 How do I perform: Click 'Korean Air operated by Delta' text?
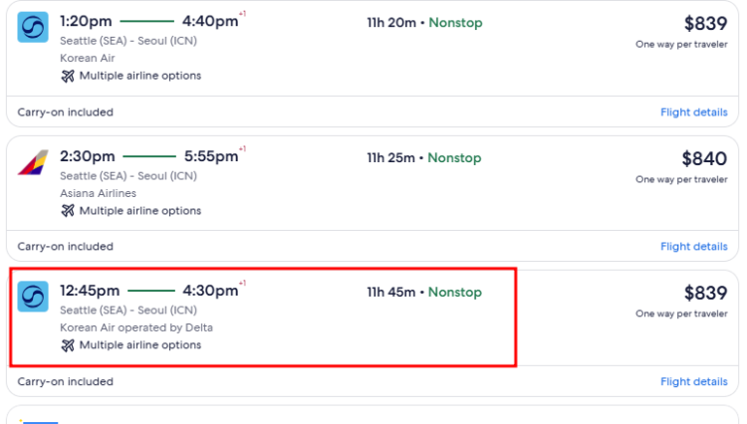(x=136, y=327)
